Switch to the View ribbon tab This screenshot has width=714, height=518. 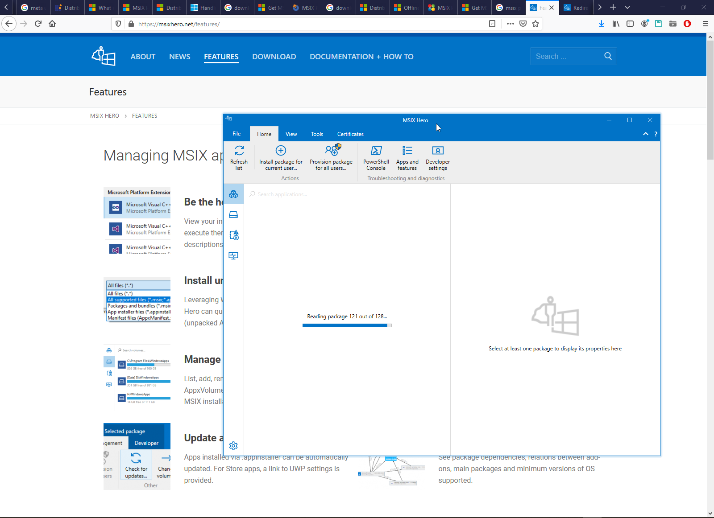click(x=291, y=134)
